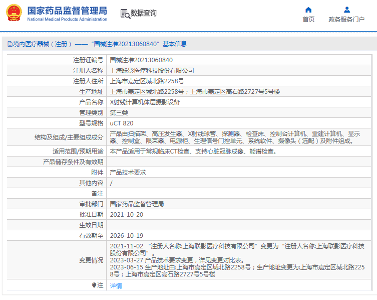Screen dimensions: 377x300
Task: Click 产品储存条件及有效期 label
Action: tap(73, 162)
